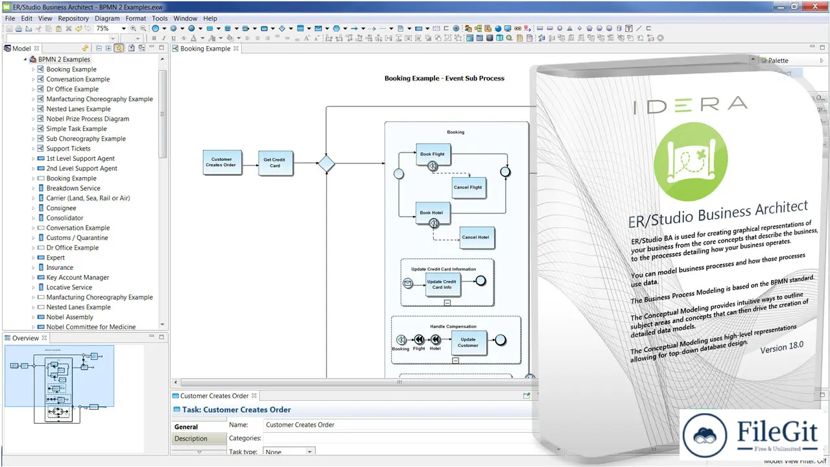The image size is (830, 467).
Task: Select the Customer Creates Order properties tab
Action: click(214, 396)
